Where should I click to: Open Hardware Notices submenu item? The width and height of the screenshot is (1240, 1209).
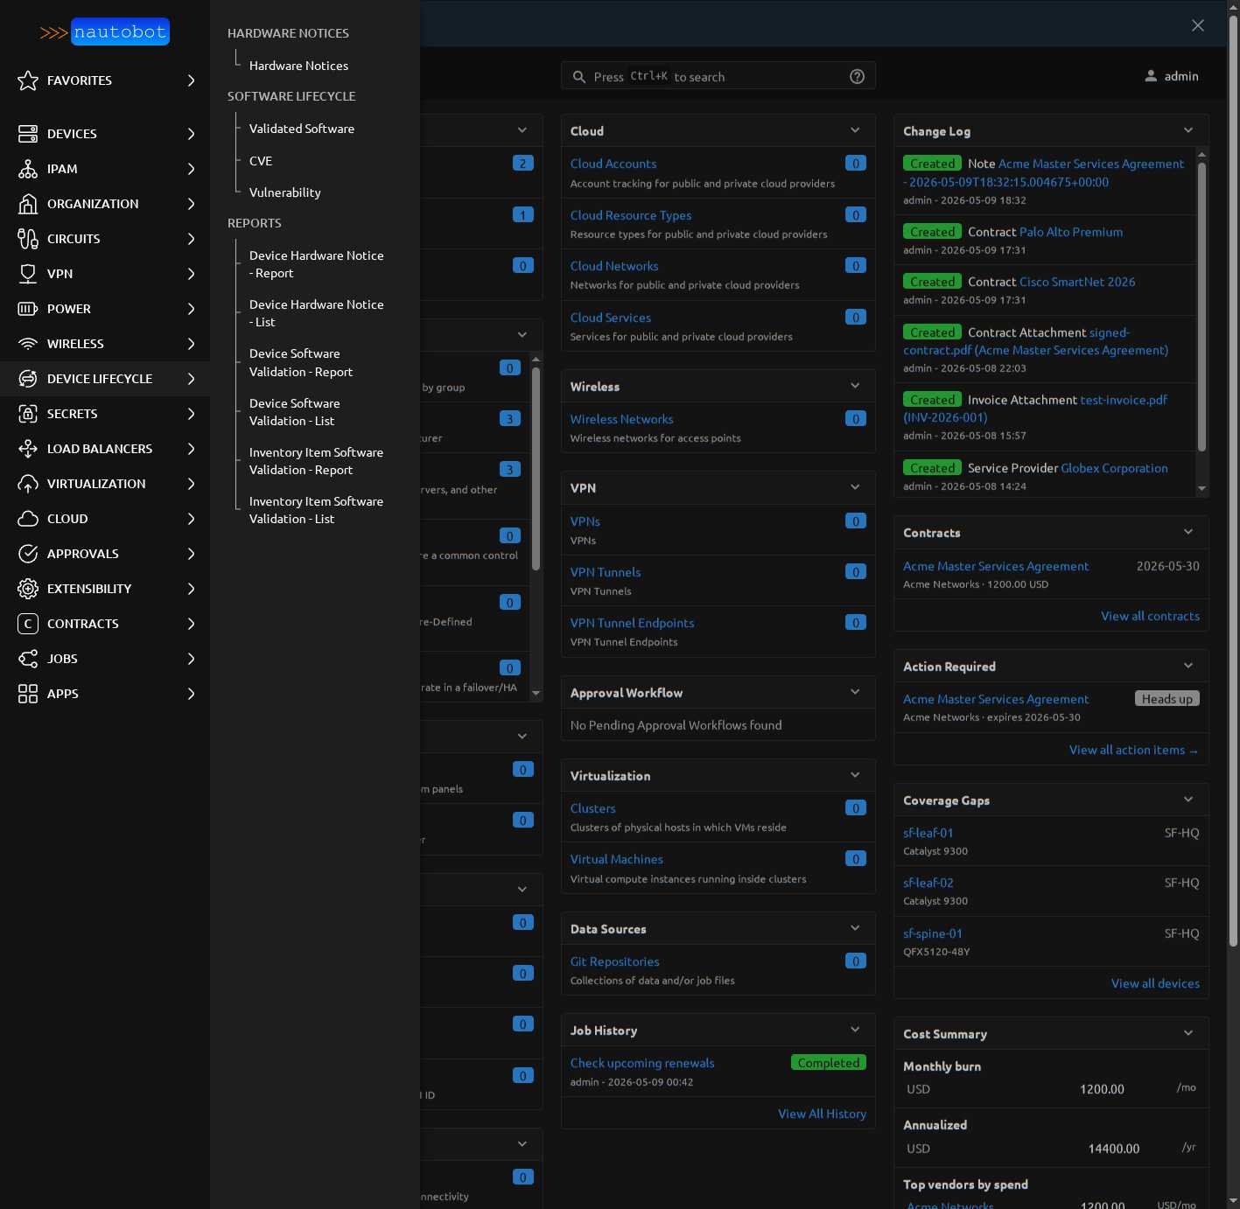[298, 66]
